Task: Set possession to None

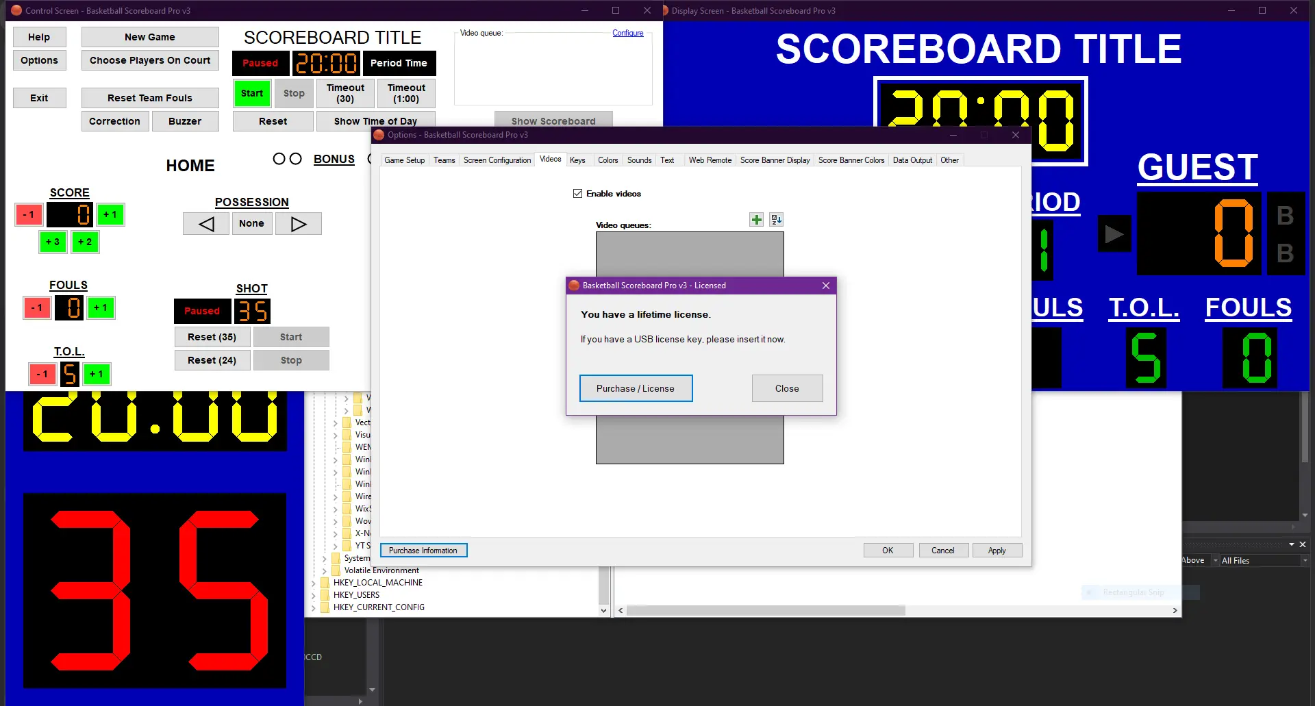Action: pos(251,223)
